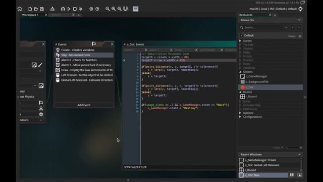Switch to the Draw code tab
The image size is (323, 182).
tap(178, 50)
